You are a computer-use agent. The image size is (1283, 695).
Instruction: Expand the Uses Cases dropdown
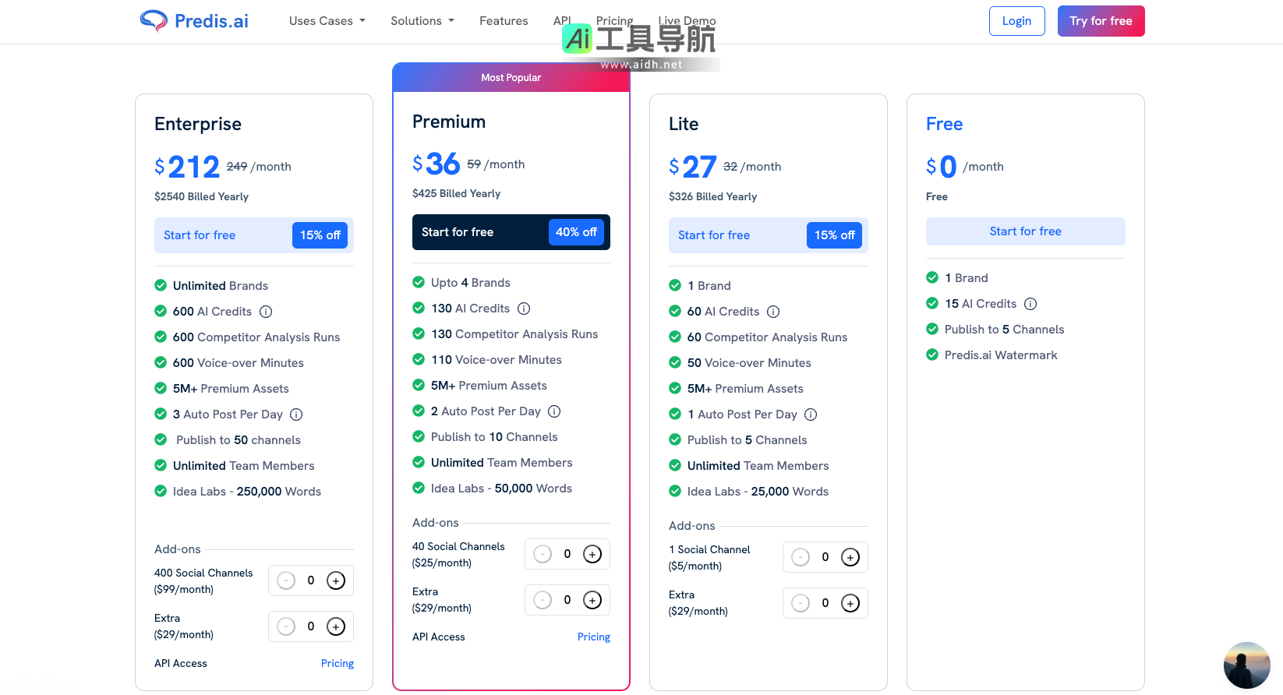tap(327, 21)
